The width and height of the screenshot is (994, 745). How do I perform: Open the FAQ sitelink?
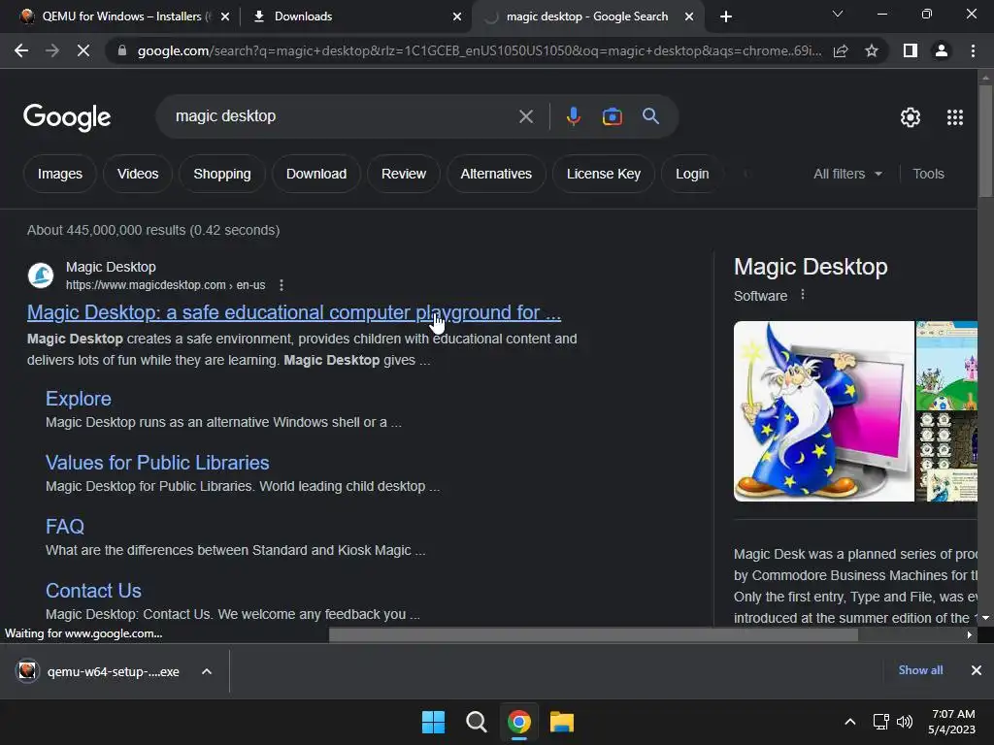coord(65,527)
